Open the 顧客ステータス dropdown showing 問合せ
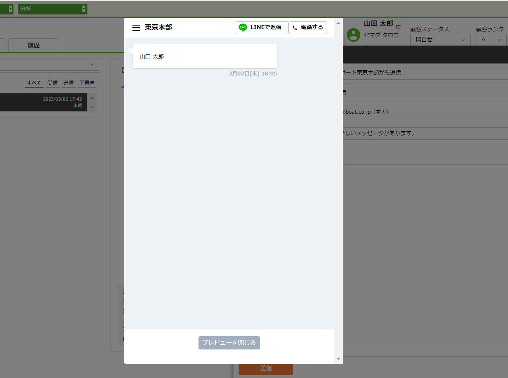The width and height of the screenshot is (508, 378). (440, 40)
